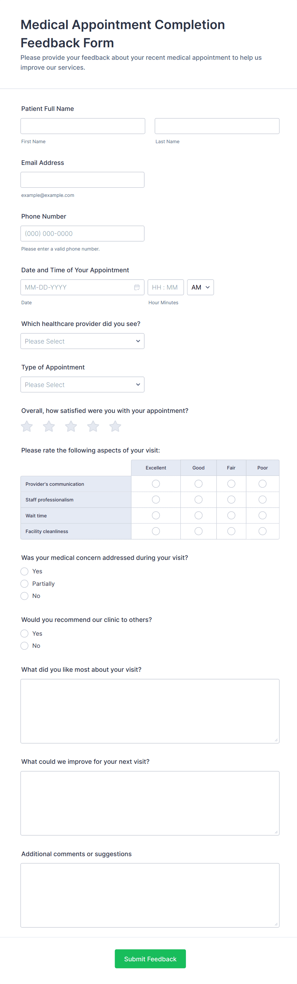
Task: Rate appointment with the fifth star
Action: (x=115, y=426)
